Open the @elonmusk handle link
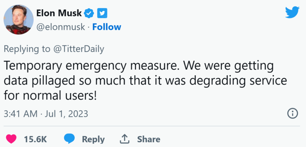 pyautogui.click(x=61, y=27)
